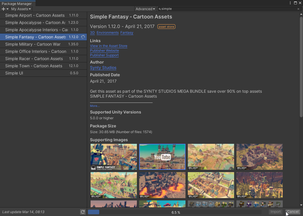Open the window kebab options menu
Image resolution: width=303 pixels, height=216 pixels.
(x=290, y=3)
